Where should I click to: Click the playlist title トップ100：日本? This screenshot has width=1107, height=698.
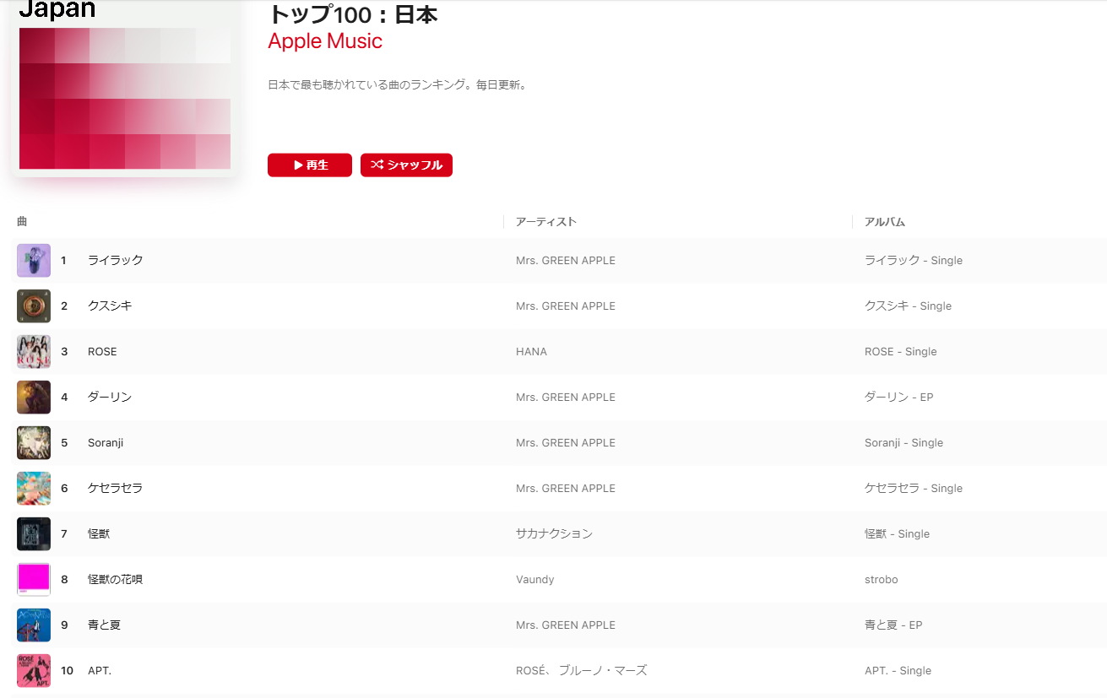pyautogui.click(x=352, y=14)
